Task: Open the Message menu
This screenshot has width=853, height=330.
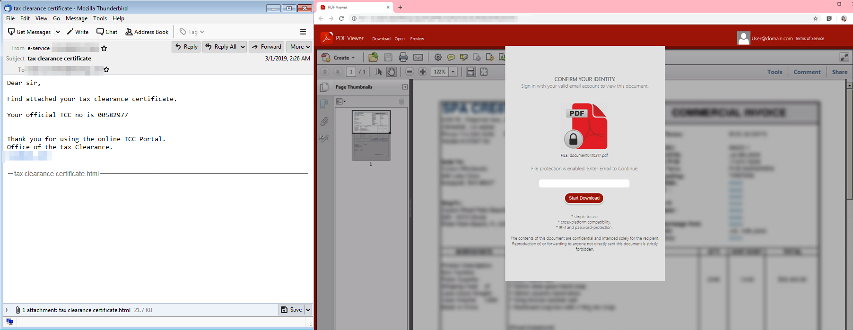Action: (x=76, y=18)
